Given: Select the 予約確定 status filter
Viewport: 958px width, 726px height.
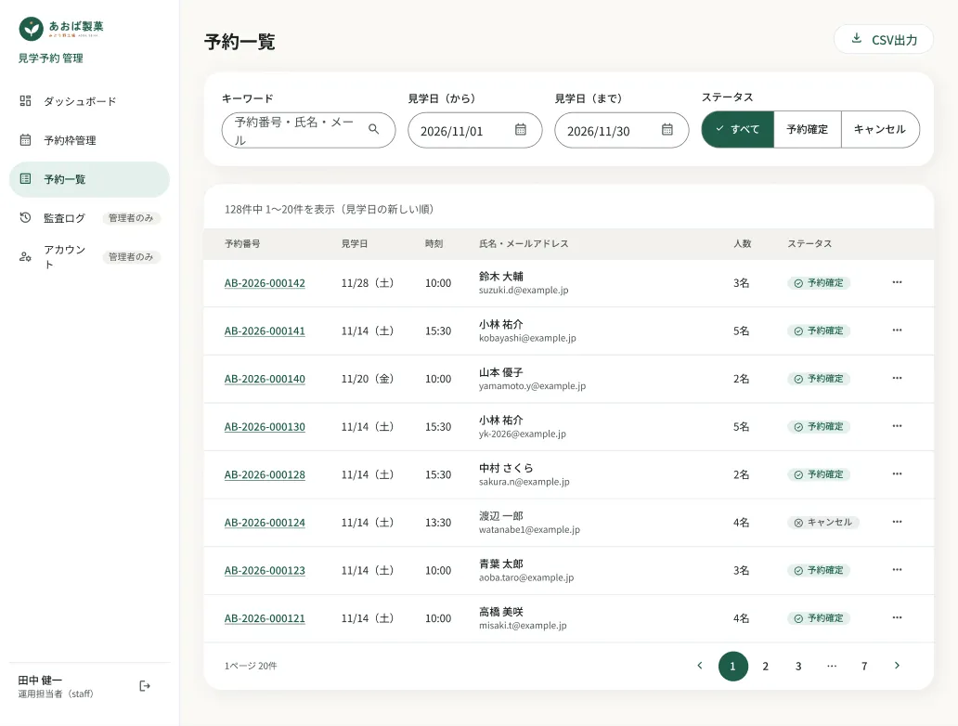Looking at the screenshot, I should pyautogui.click(x=807, y=129).
